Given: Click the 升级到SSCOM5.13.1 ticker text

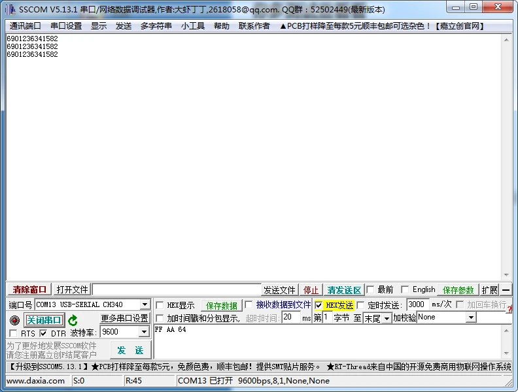Looking at the screenshot, I should click(48, 367).
